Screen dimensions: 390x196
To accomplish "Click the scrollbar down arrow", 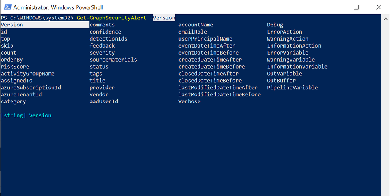I will click(x=385, y=192).
